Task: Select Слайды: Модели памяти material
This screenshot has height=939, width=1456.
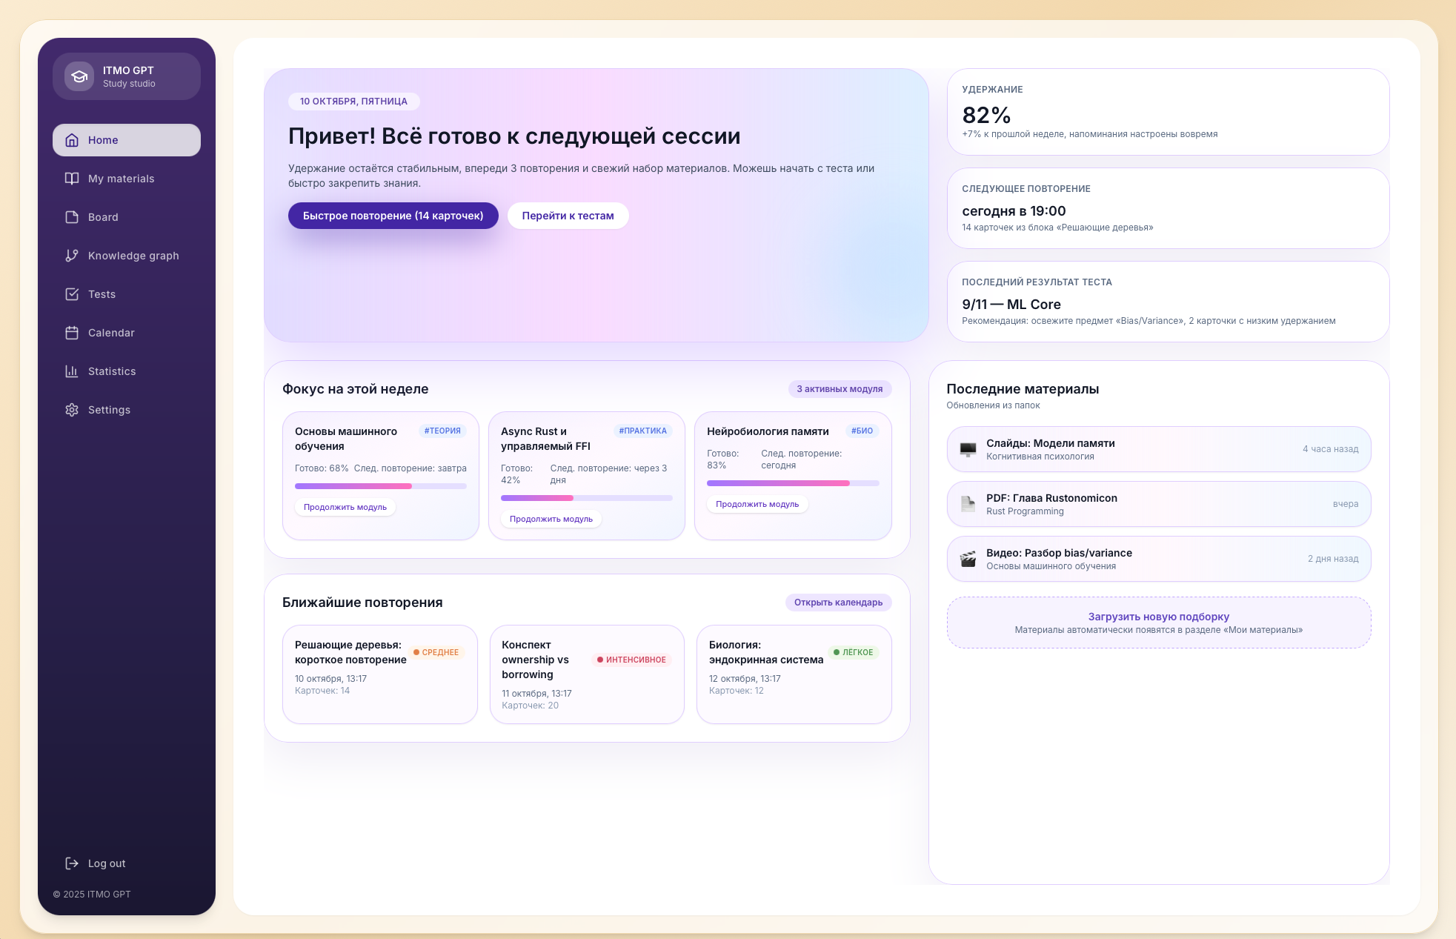Action: (x=1158, y=449)
